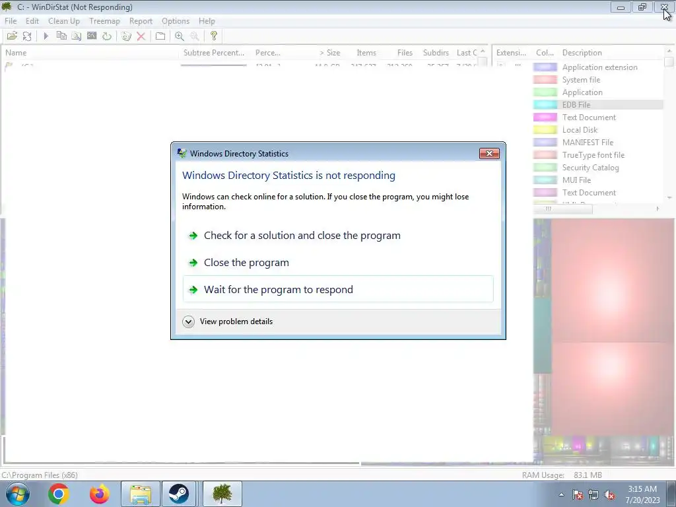This screenshot has height=507, width=676.
Task: Click the Open drive toolbar icon
Action: click(12, 36)
